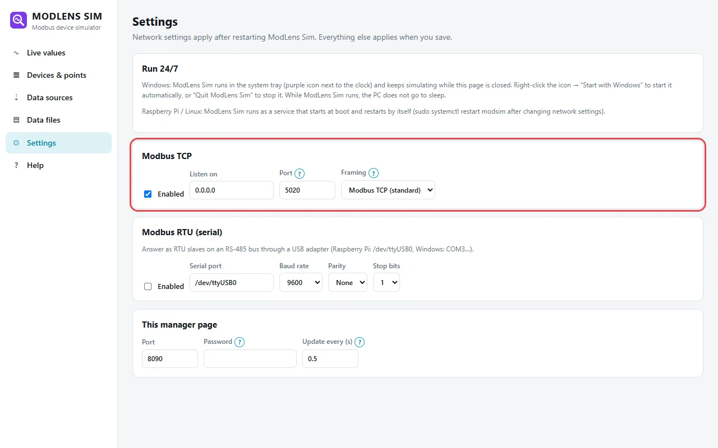Click the Modbus TCP section heading
Screen dimensions: 718x448
167,156
